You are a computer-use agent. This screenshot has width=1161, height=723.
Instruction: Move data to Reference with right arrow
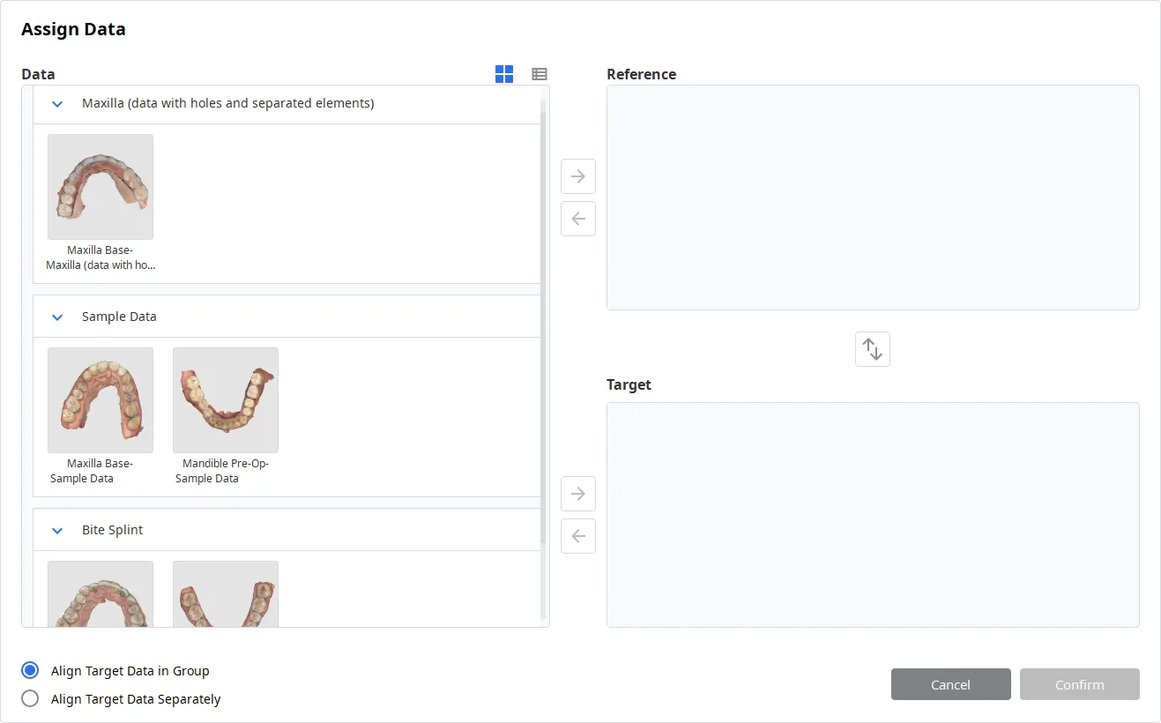point(578,176)
